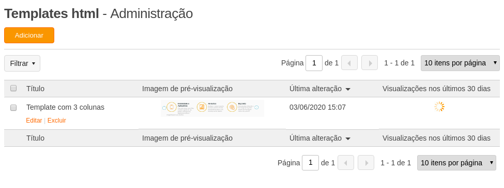Image resolution: width=504 pixels, height=188 pixels.
Task: Click the top page number field
Action: click(x=314, y=63)
